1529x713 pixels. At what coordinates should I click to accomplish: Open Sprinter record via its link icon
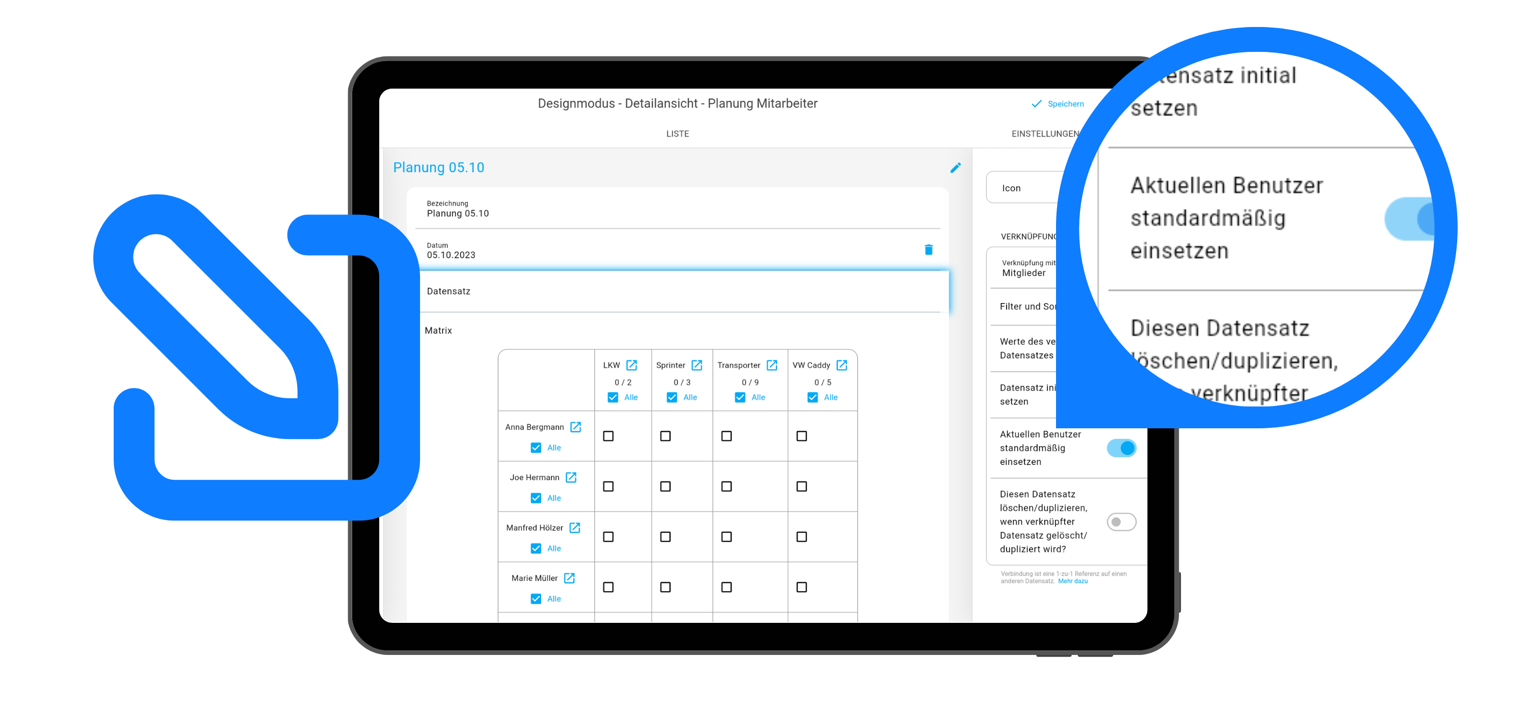[697, 365]
